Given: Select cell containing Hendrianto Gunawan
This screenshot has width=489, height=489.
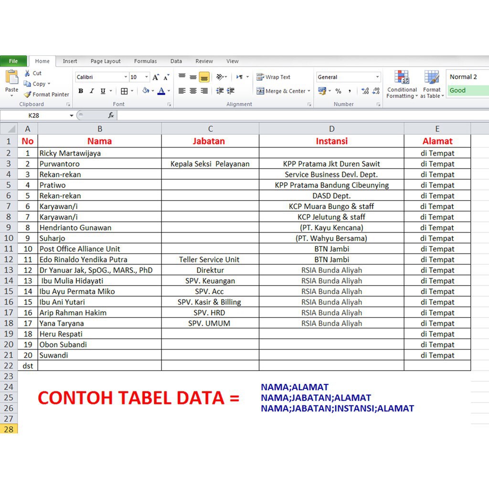Looking at the screenshot, I should click(99, 228).
